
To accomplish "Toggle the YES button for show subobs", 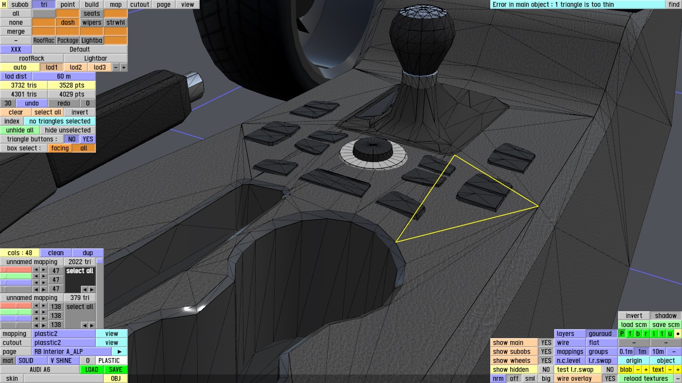I will point(546,352).
